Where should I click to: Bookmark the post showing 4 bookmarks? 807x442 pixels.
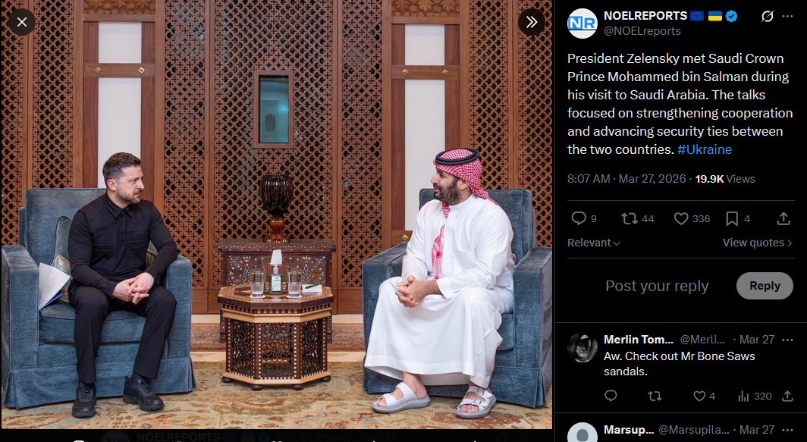click(737, 218)
